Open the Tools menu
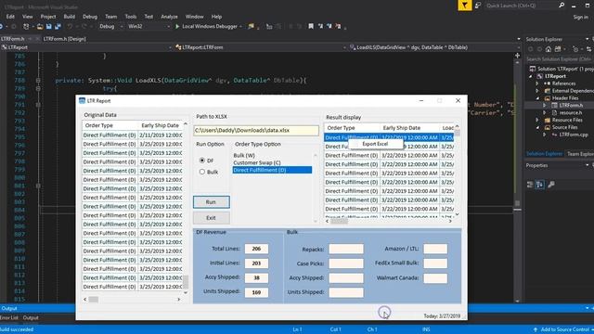This screenshot has height=334, width=594. [x=130, y=17]
